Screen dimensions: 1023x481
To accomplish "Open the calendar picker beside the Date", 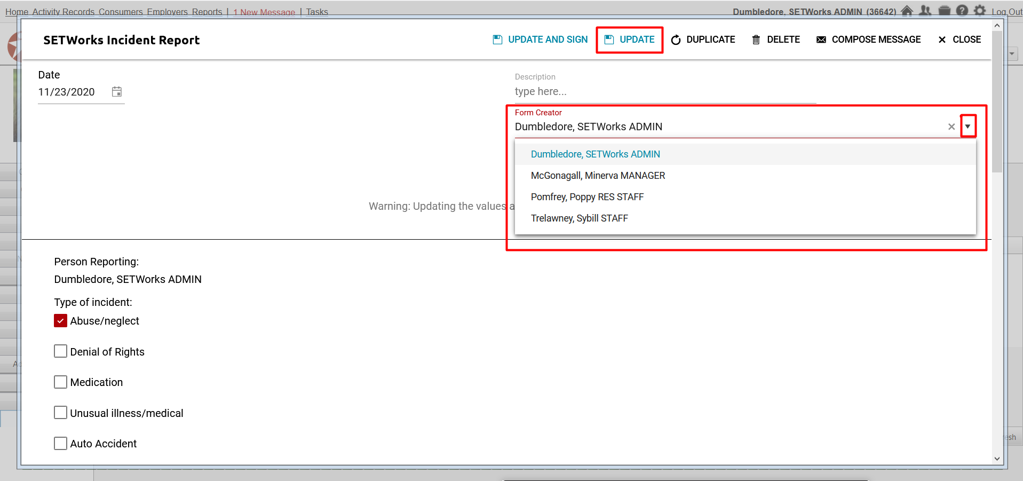I will tap(117, 92).
